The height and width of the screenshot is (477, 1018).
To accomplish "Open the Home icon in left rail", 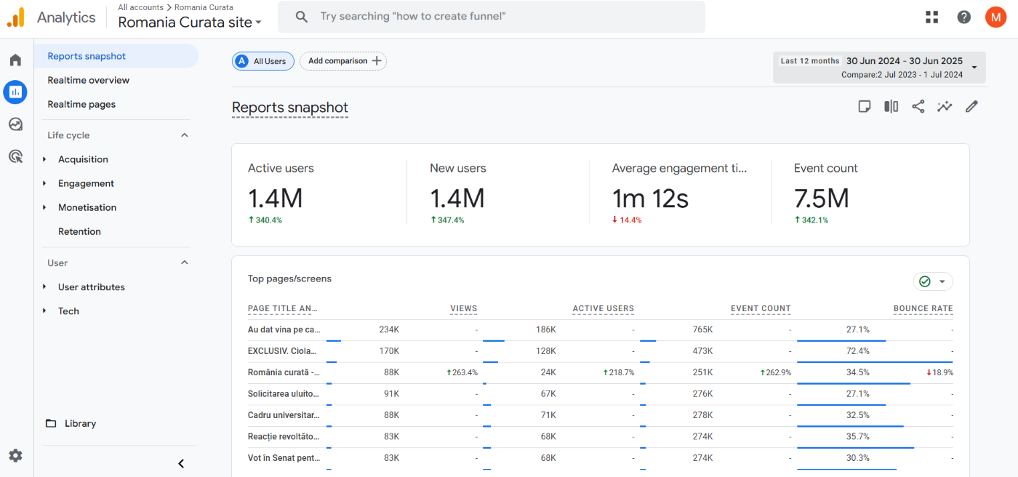I will click(15, 60).
